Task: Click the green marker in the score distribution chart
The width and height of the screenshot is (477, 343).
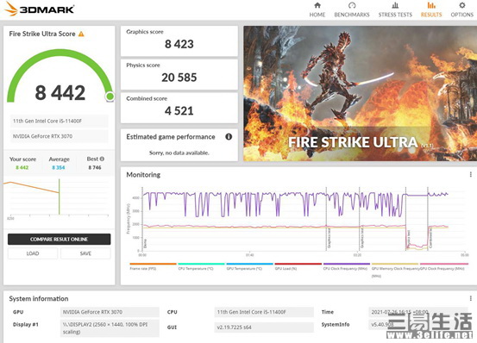Action: tap(60, 196)
